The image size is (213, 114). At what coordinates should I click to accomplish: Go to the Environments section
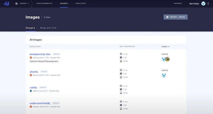(x=44, y=3)
